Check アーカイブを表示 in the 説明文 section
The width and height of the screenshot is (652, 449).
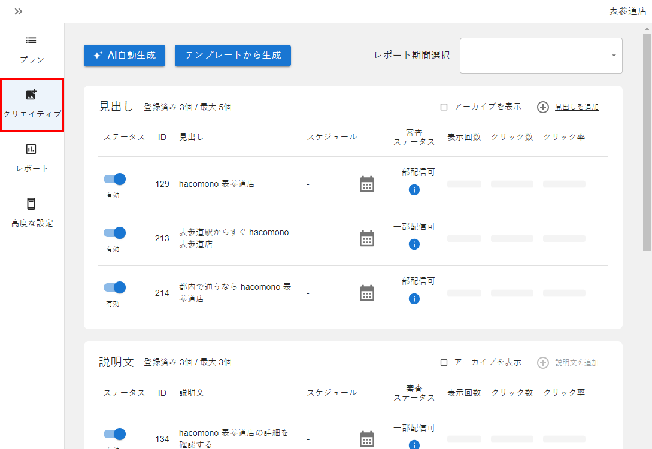click(x=444, y=363)
